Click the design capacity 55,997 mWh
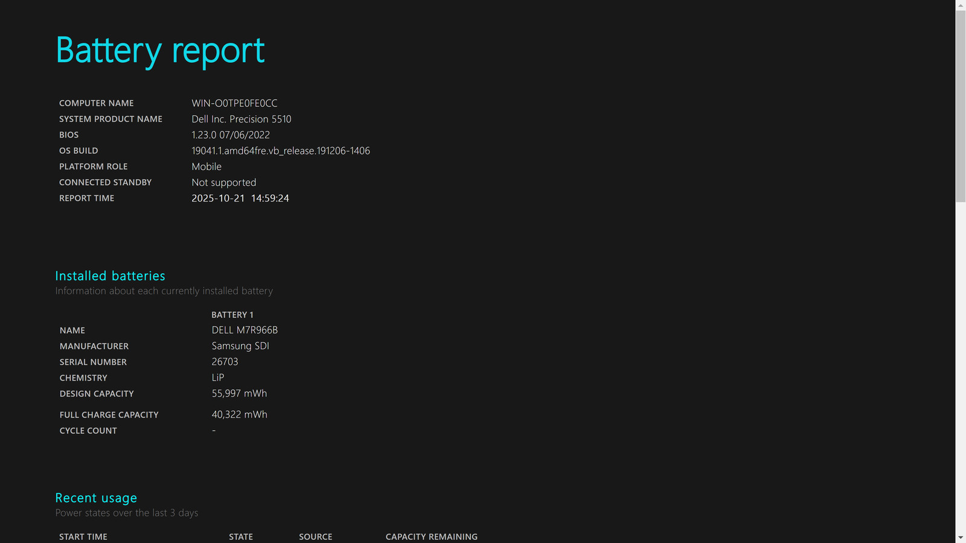 (x=239, y=393)
